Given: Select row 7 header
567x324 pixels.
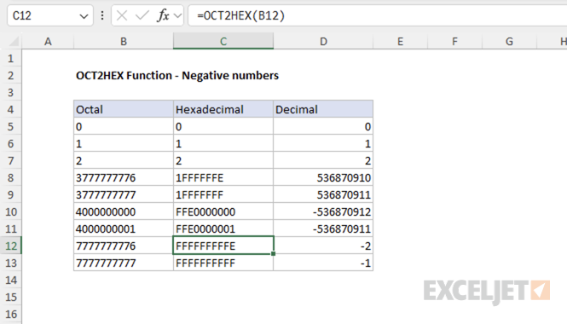Looking at the screenshot, I should coord(11,160).
